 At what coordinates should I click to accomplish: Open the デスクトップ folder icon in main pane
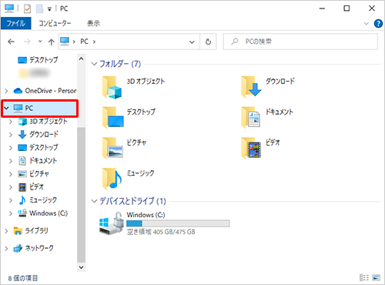point(112,118)
